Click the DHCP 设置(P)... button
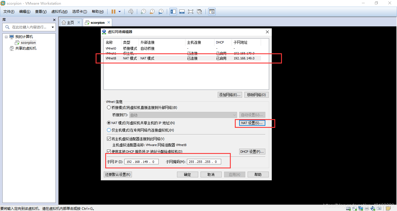The height and width of the screenshot is (211, 397). click(252, 152)
